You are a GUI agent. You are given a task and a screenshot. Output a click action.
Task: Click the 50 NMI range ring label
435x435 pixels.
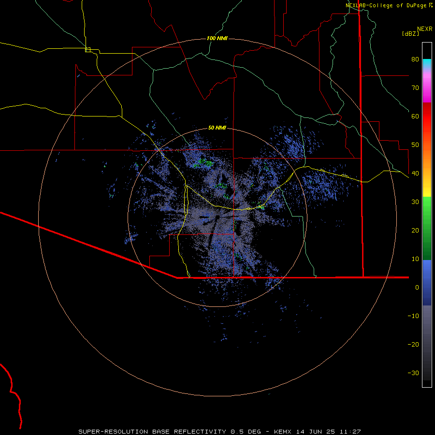tap(217, 128)
